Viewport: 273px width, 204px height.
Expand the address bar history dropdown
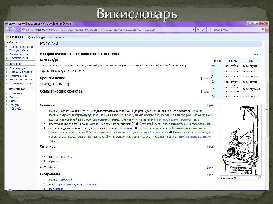(x=193, y=30)
